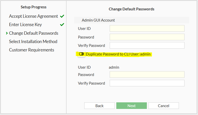The height and width of the screenshot is (115, 198).
Task: Click the Admin GUI Account section header
Action: tap(98, 20)
